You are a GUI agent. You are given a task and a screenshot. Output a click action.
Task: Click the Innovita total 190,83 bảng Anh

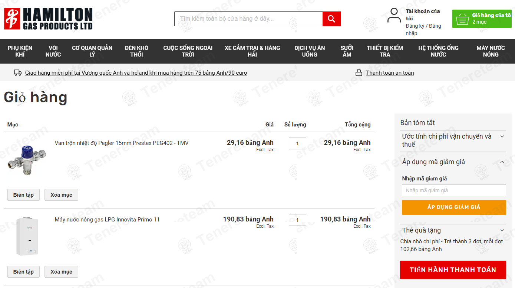tap(345, 219)
